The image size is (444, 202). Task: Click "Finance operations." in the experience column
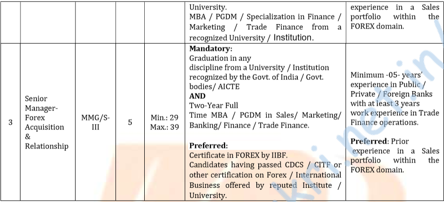tap(384, 122)
